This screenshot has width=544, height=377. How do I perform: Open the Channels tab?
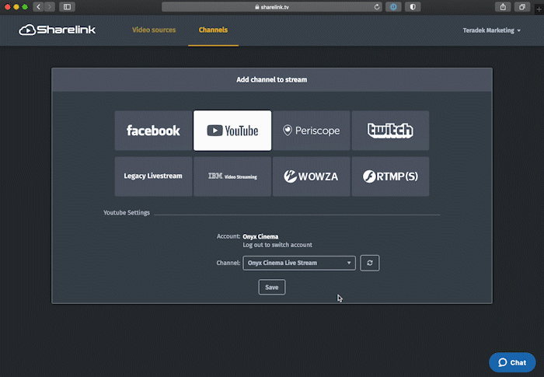(213, 30)
